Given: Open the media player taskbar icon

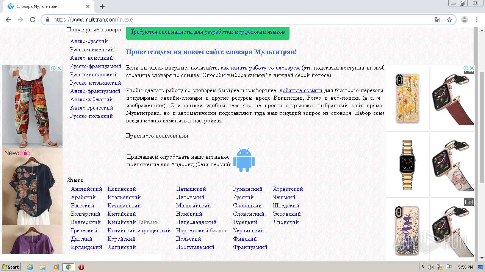Looking at the screenshot, I should coord(56,267).
